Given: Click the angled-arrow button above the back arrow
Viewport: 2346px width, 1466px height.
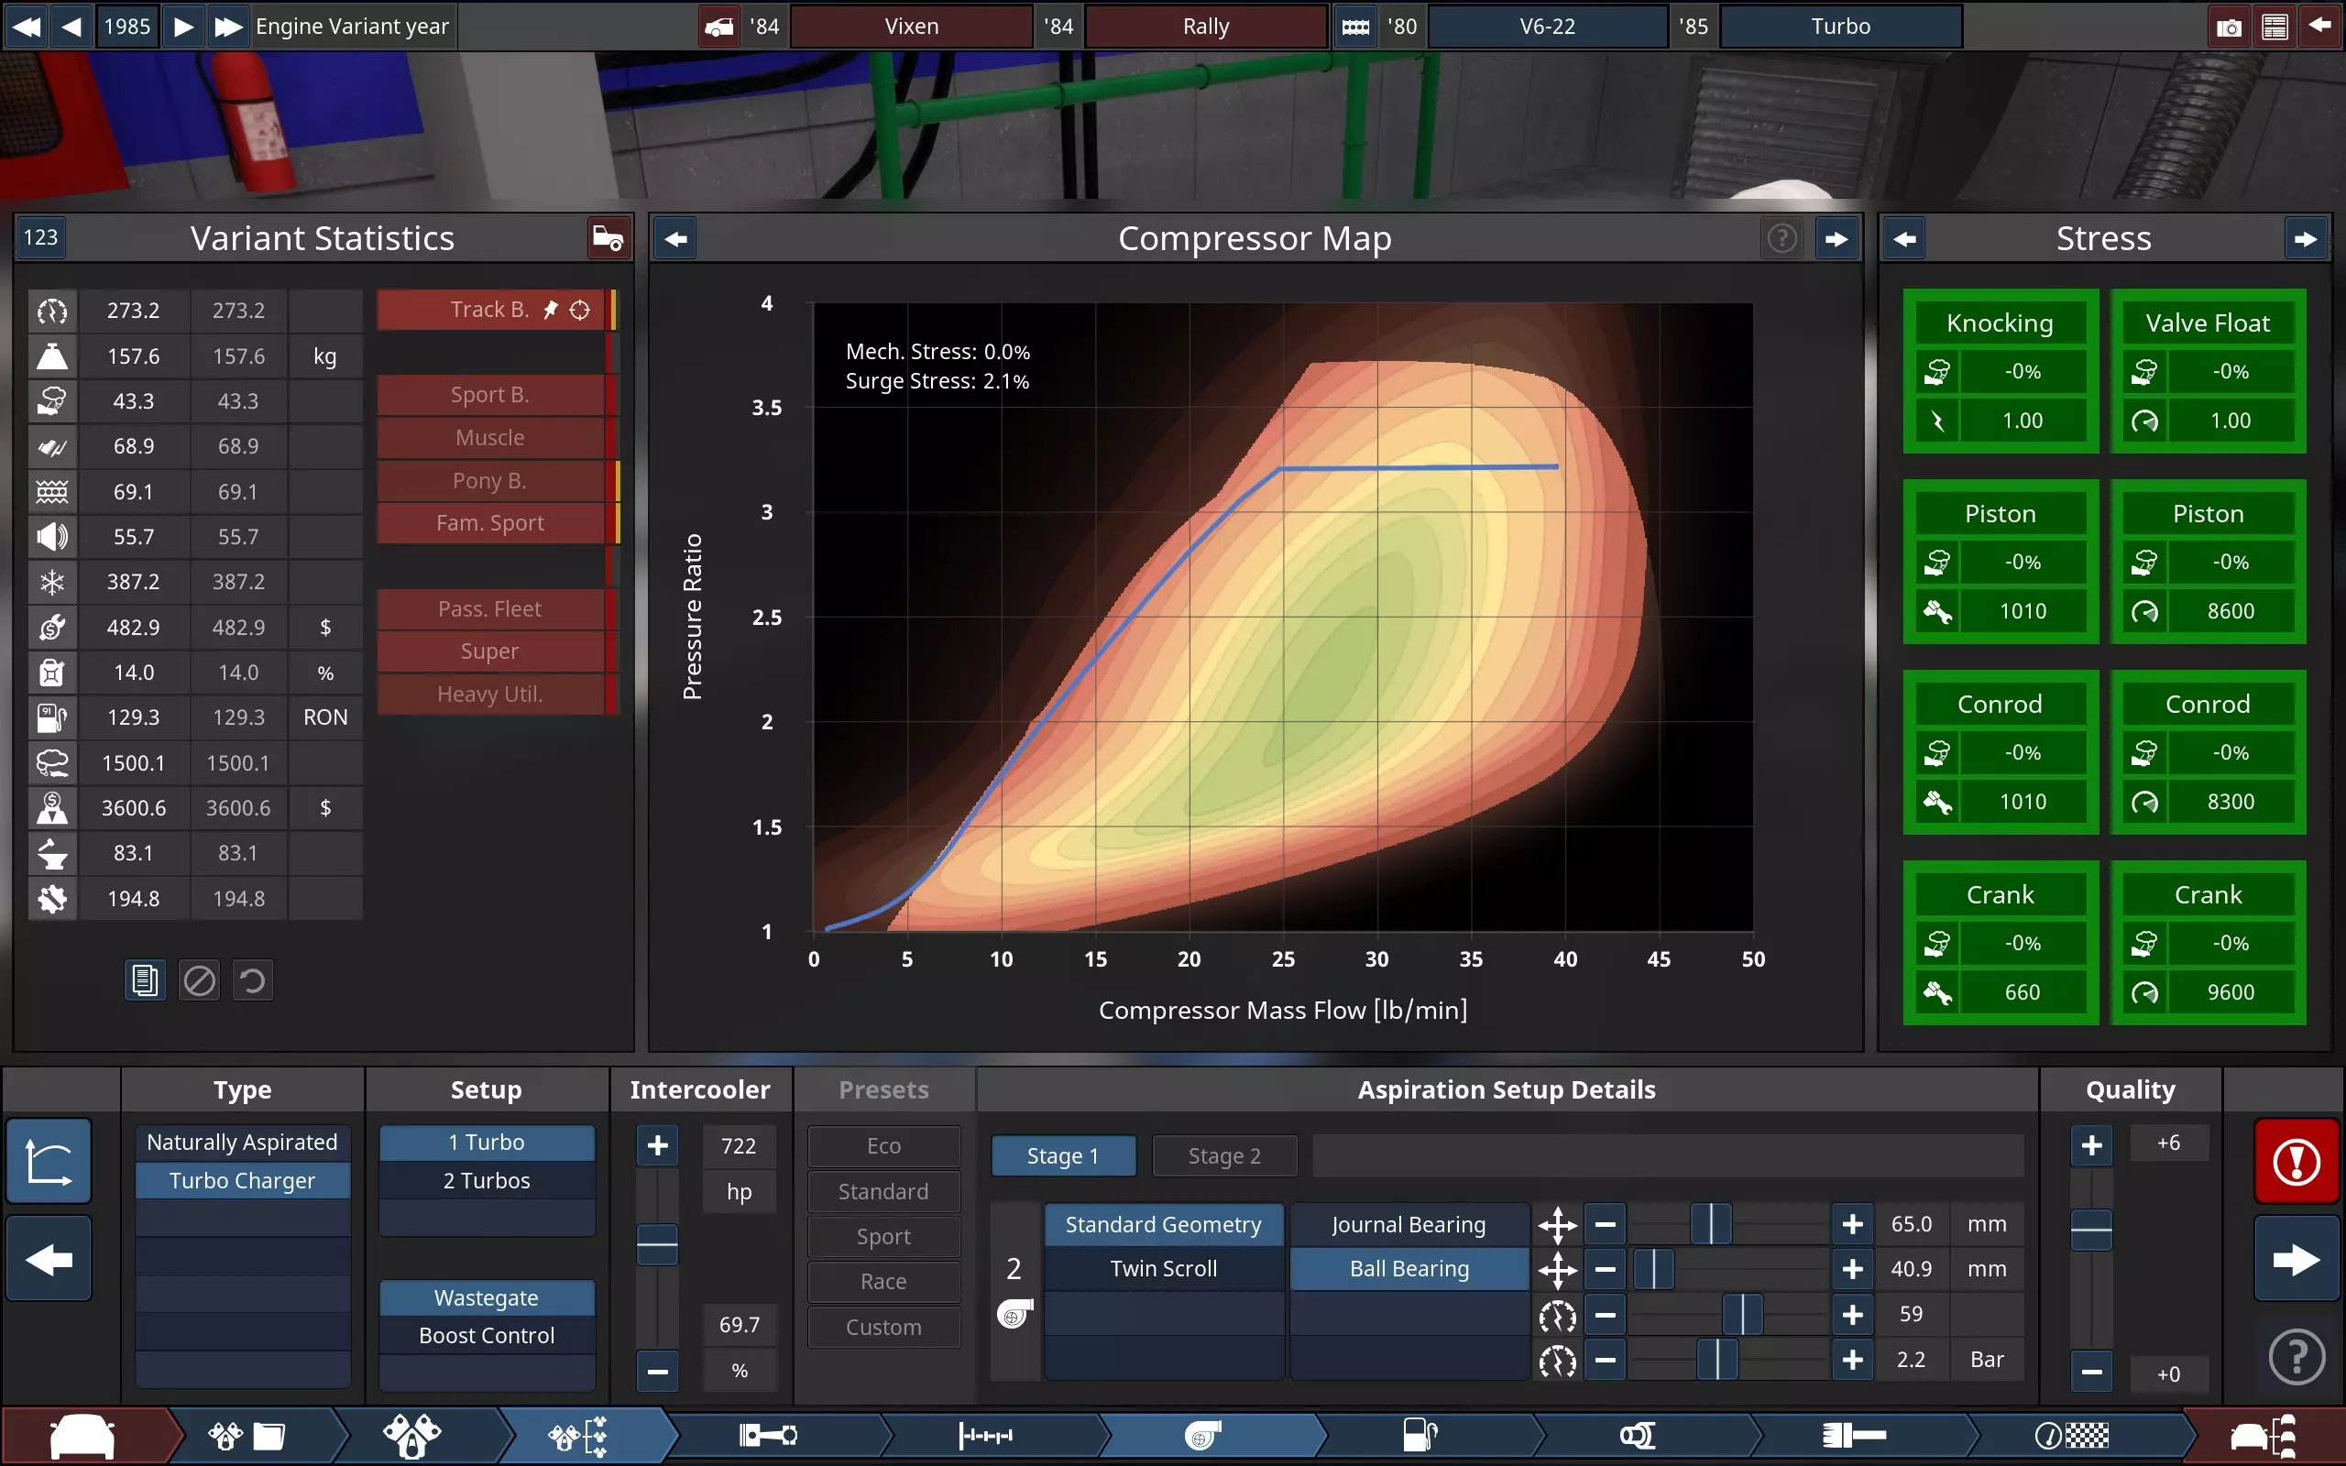Looking at the screenshot, I should [49, 1162].
